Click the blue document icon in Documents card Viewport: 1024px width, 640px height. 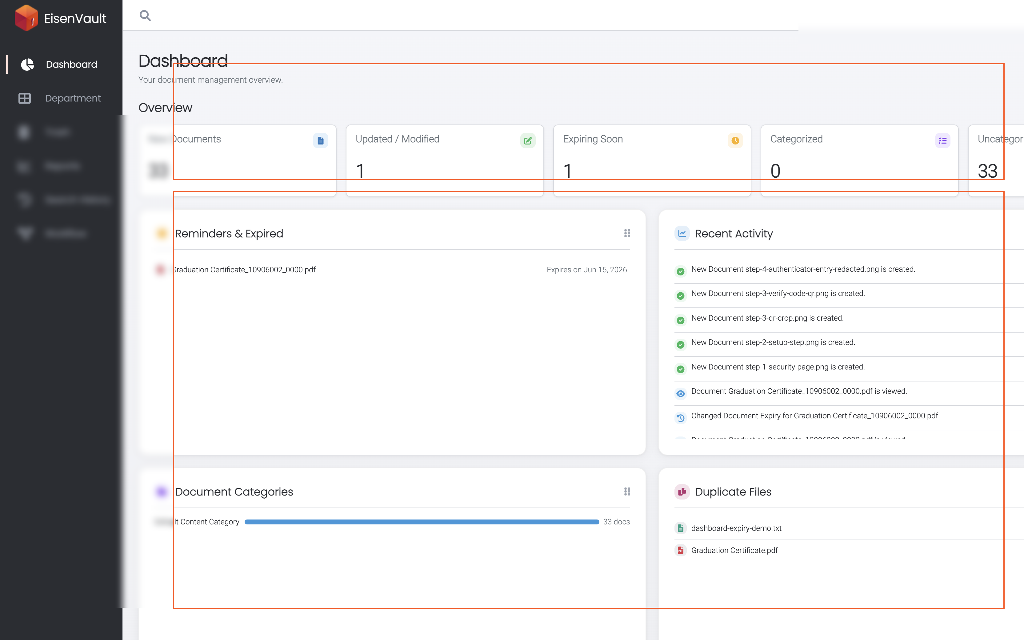(x=321, y=140)
